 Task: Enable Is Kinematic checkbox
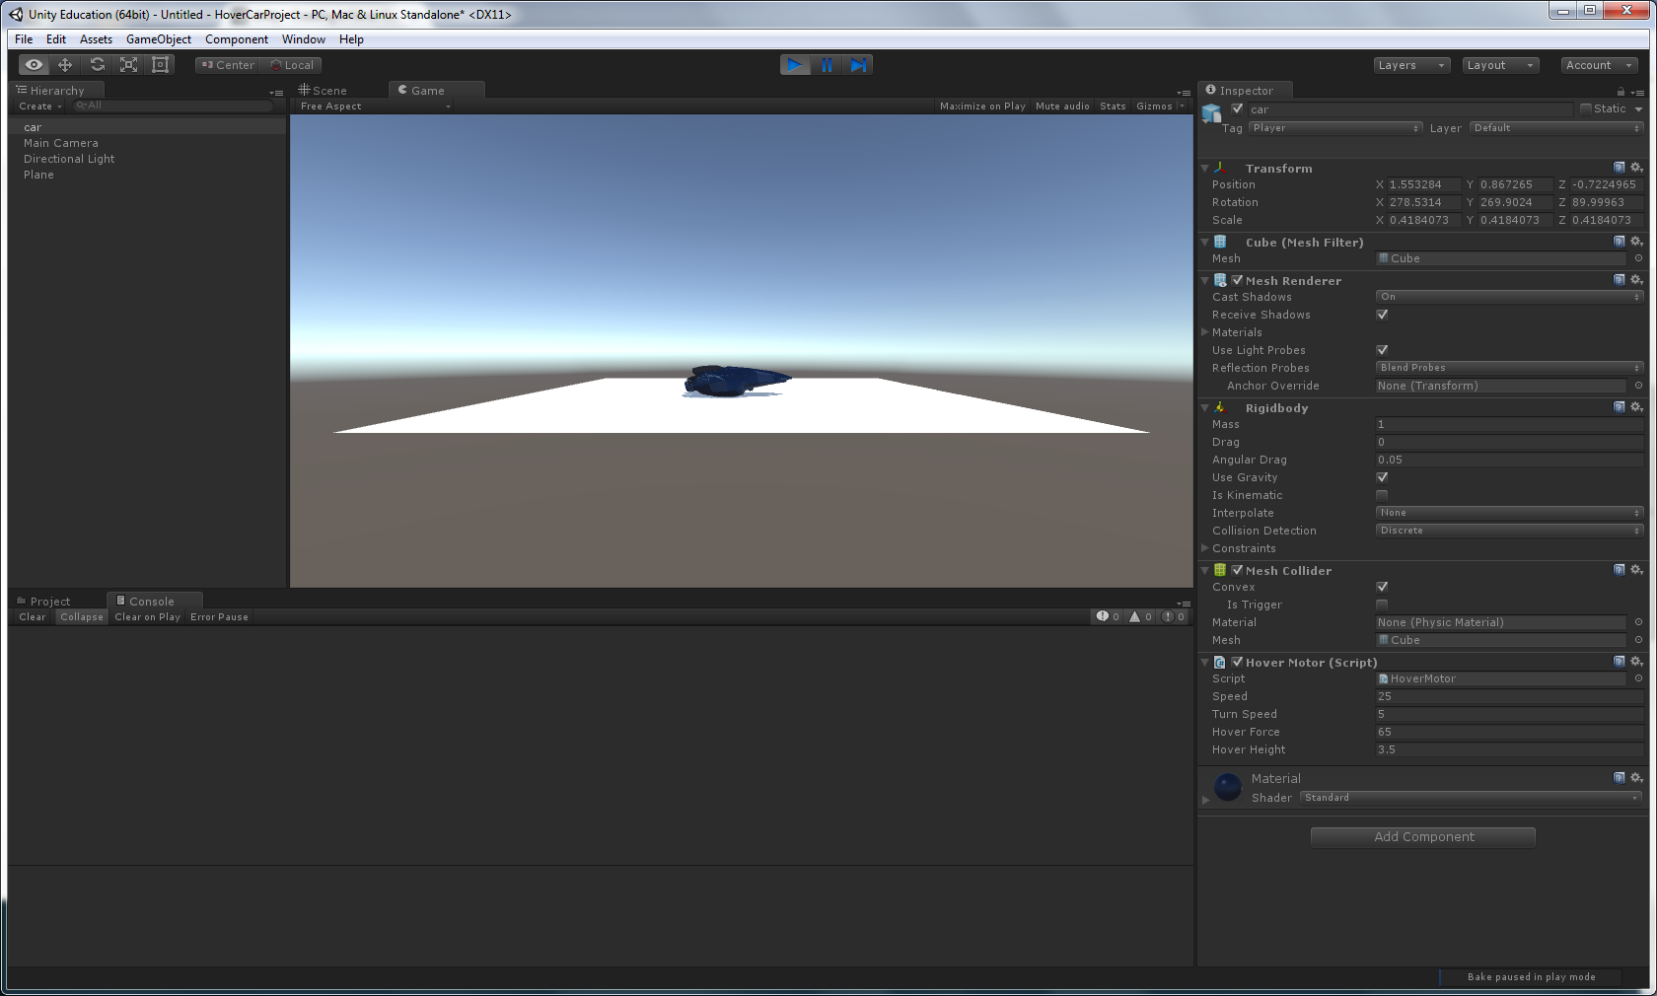point(1382,495)
